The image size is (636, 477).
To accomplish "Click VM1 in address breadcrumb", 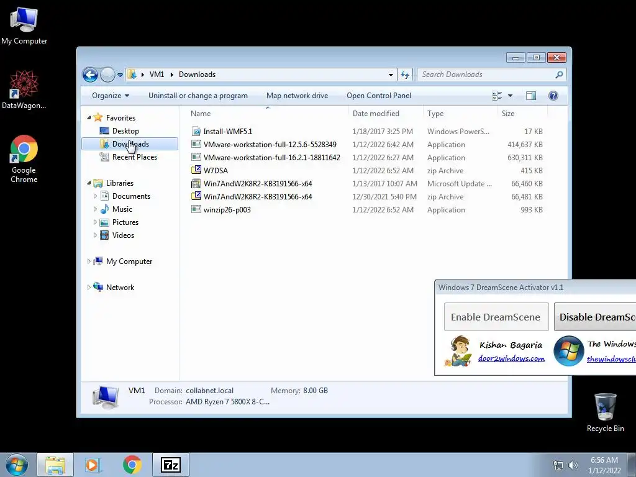I will [157, 75].
